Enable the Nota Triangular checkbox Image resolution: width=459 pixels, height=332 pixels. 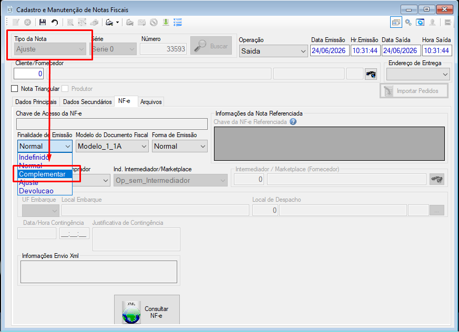tap(14, 89)
